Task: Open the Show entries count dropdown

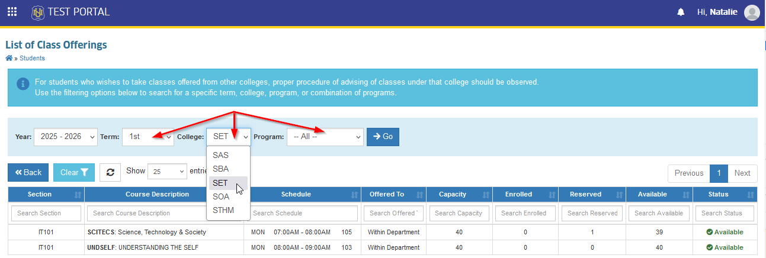Action: click(167, 171)
